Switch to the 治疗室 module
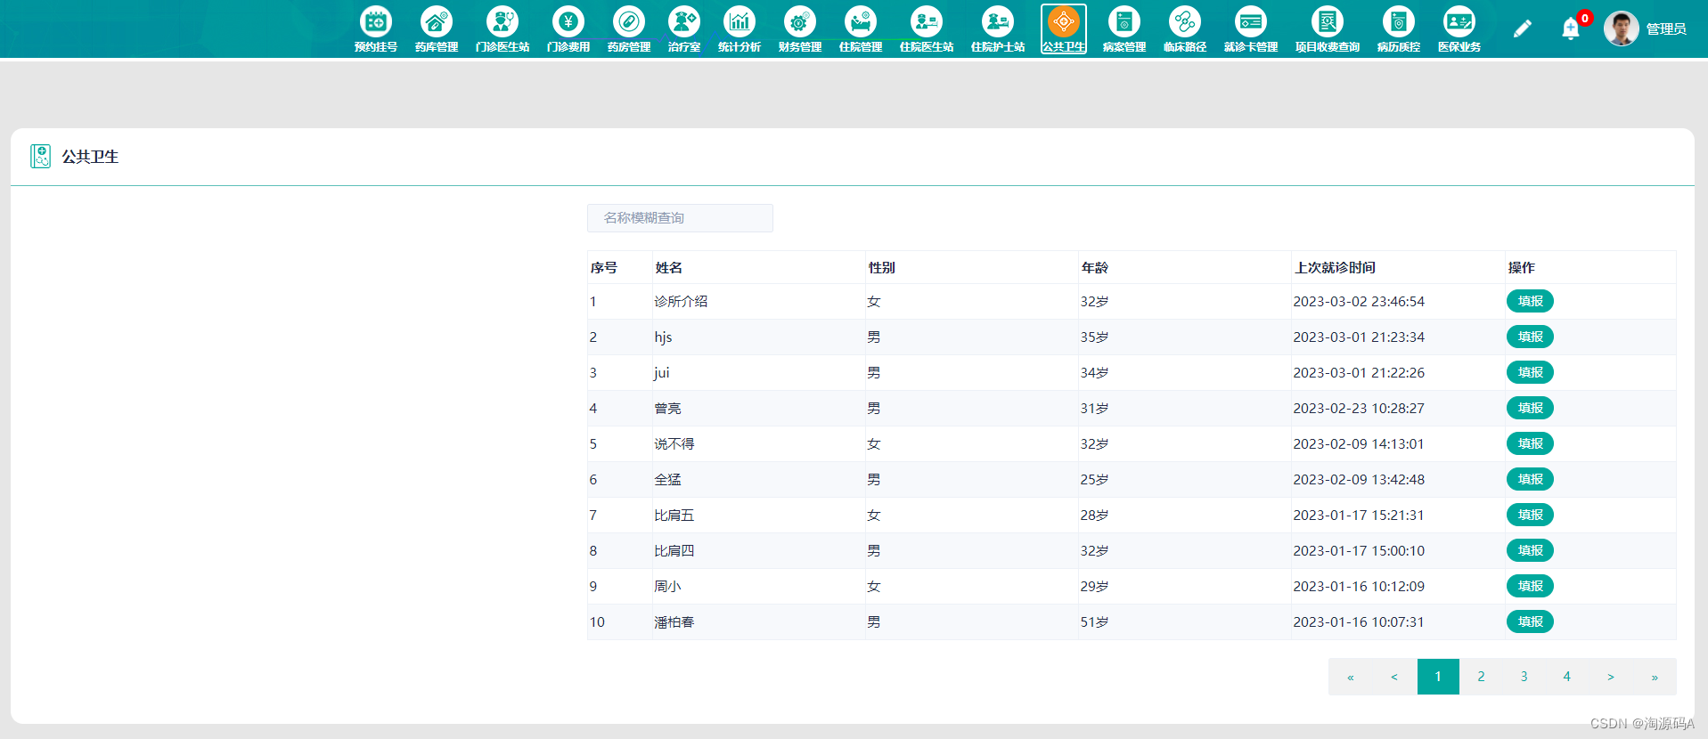Image resolution: width=1708 pixels, height=739 pixels. pos(684,28)
